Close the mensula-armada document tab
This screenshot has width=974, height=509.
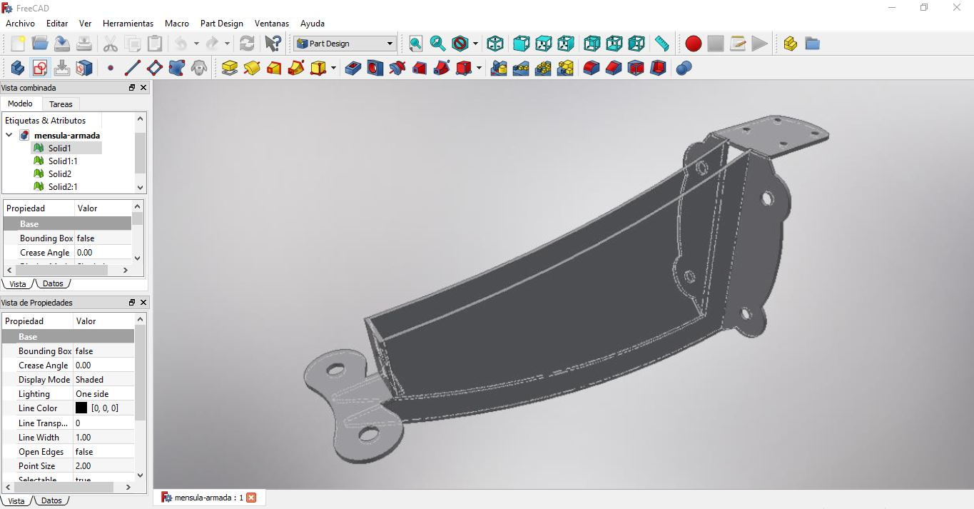coord(251,498)
